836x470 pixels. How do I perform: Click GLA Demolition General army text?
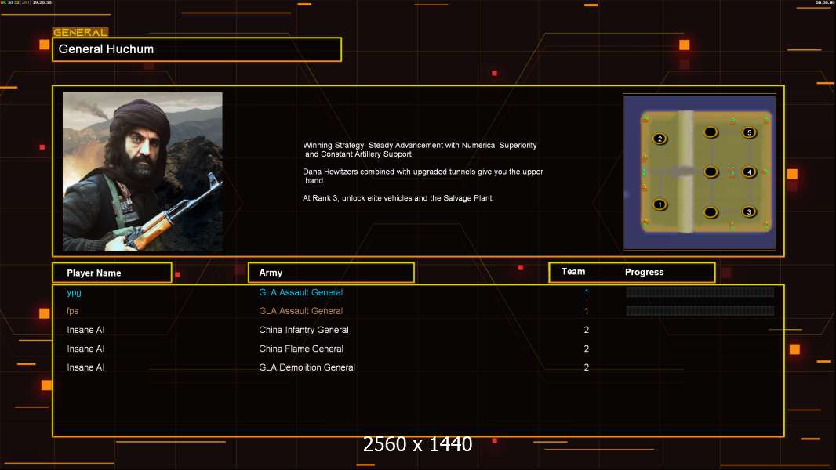click(x=307, y=367)
